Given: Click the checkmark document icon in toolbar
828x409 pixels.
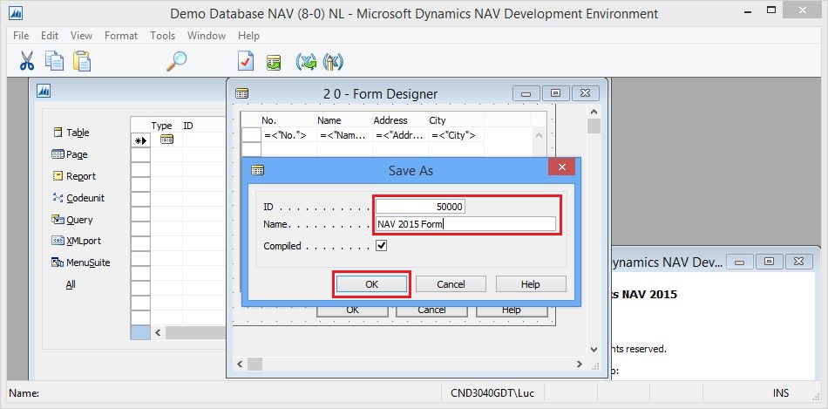Looking at the screenshot, I should tap(246, 61).
